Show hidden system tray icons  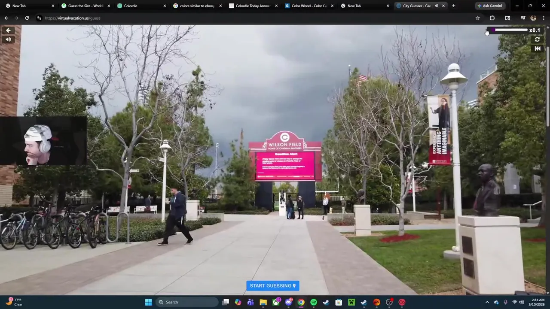487,302
